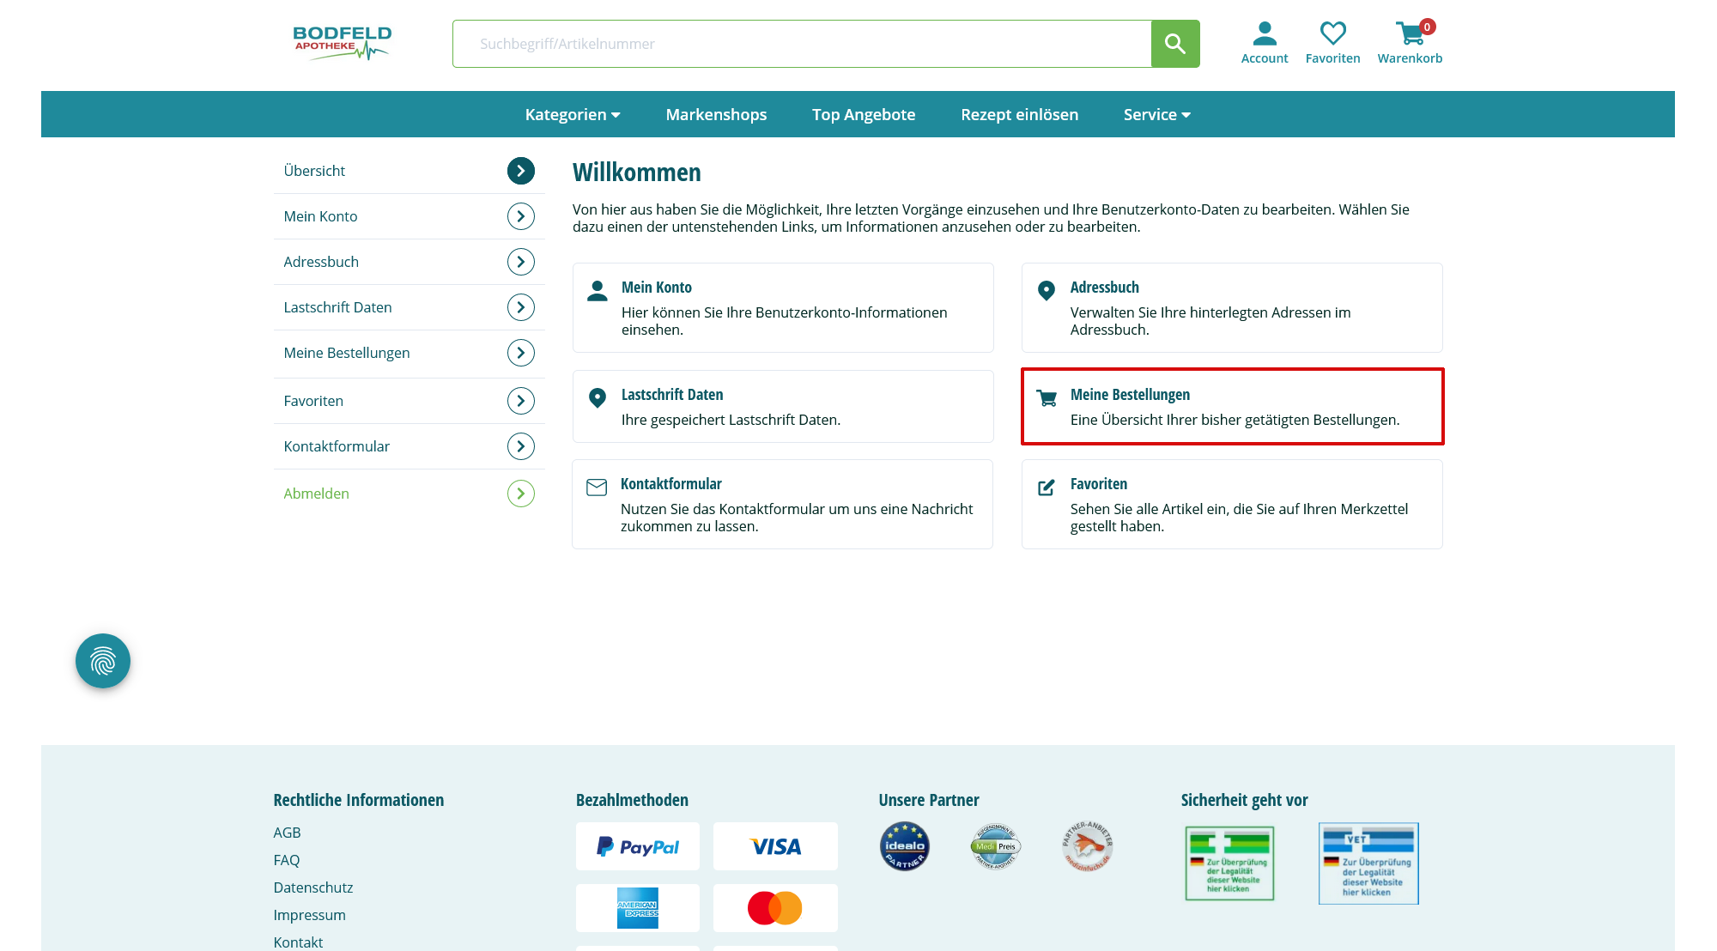This screenshot has width=1717, height=951.
Task: Open the Favoriten heart icon
Action: (1332, 34)
